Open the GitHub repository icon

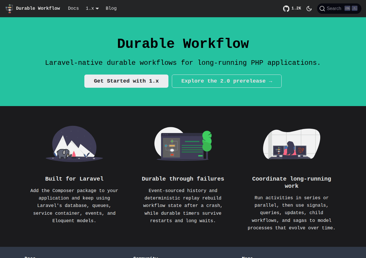(286, 9)
